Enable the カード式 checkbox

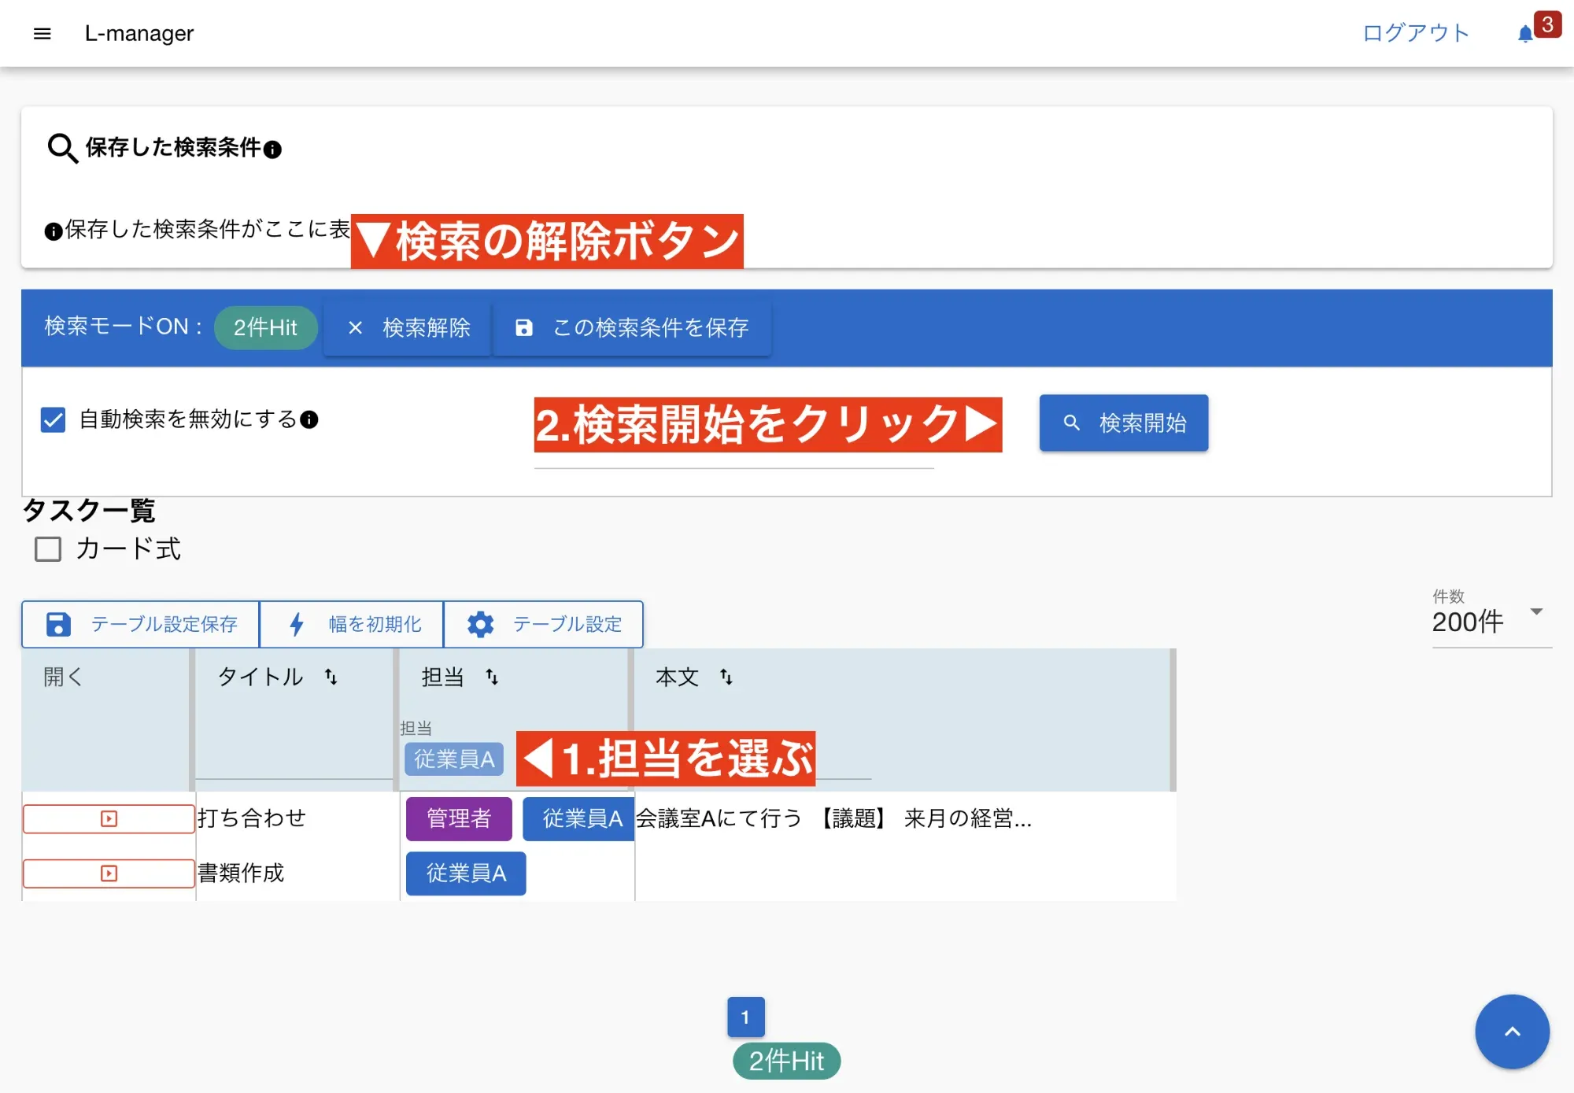coord(48,549)
